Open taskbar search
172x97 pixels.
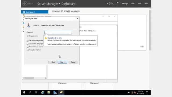30,92
